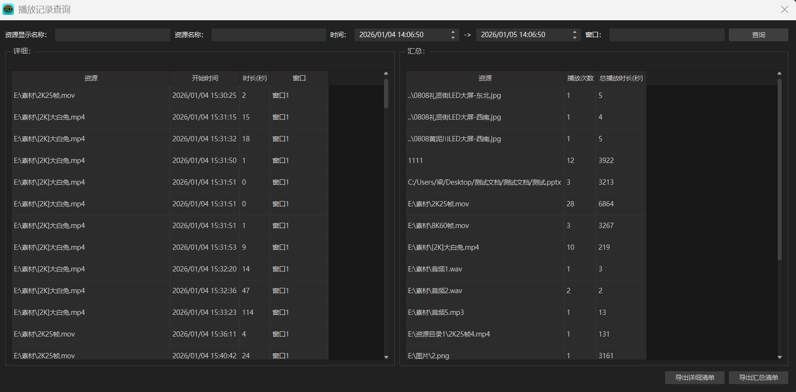Increment start time with up arrow
Image resolution: width=796 pixels, height=392 pixels.
[453, 32]
